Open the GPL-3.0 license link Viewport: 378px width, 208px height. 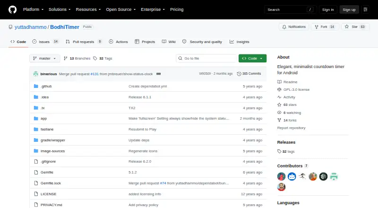click(293, 89)
